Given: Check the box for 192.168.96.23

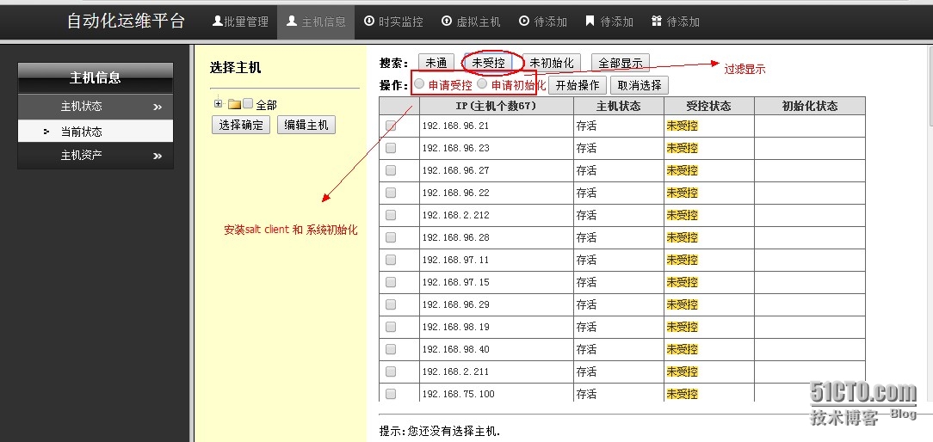Looking at the screenshot, I should click(x=391, y=148).
